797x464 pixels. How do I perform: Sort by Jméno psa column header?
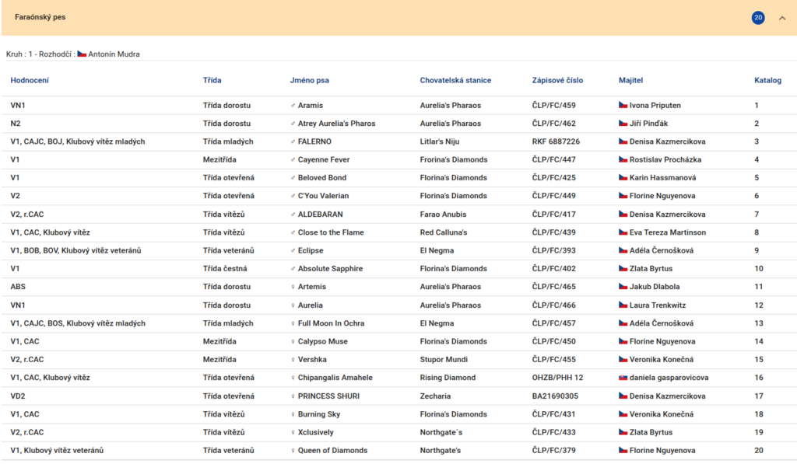coord(310,80)
